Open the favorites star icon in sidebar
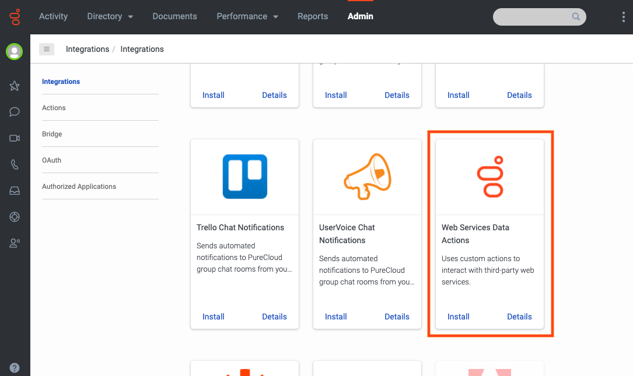Viewport: 633px width, 376px height. click(x=15, y=85)
